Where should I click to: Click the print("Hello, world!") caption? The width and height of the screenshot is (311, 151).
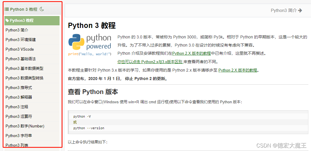(90, 54)
